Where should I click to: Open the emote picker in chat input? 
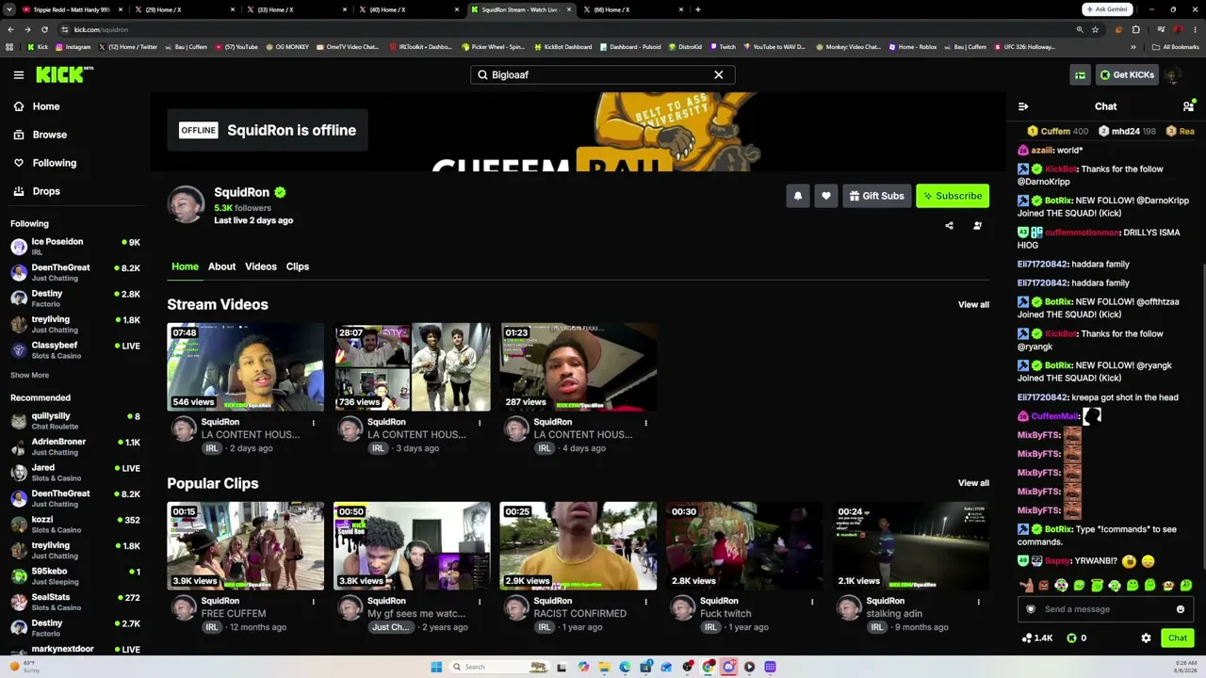(1180, 609)
